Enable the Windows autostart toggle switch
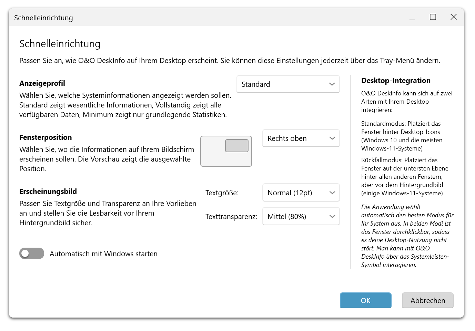Viewport: 475px width, 331px height. (32, 254)
